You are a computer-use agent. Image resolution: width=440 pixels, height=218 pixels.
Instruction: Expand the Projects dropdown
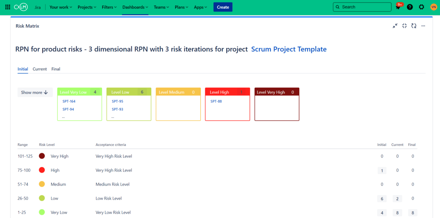[87, 7]
